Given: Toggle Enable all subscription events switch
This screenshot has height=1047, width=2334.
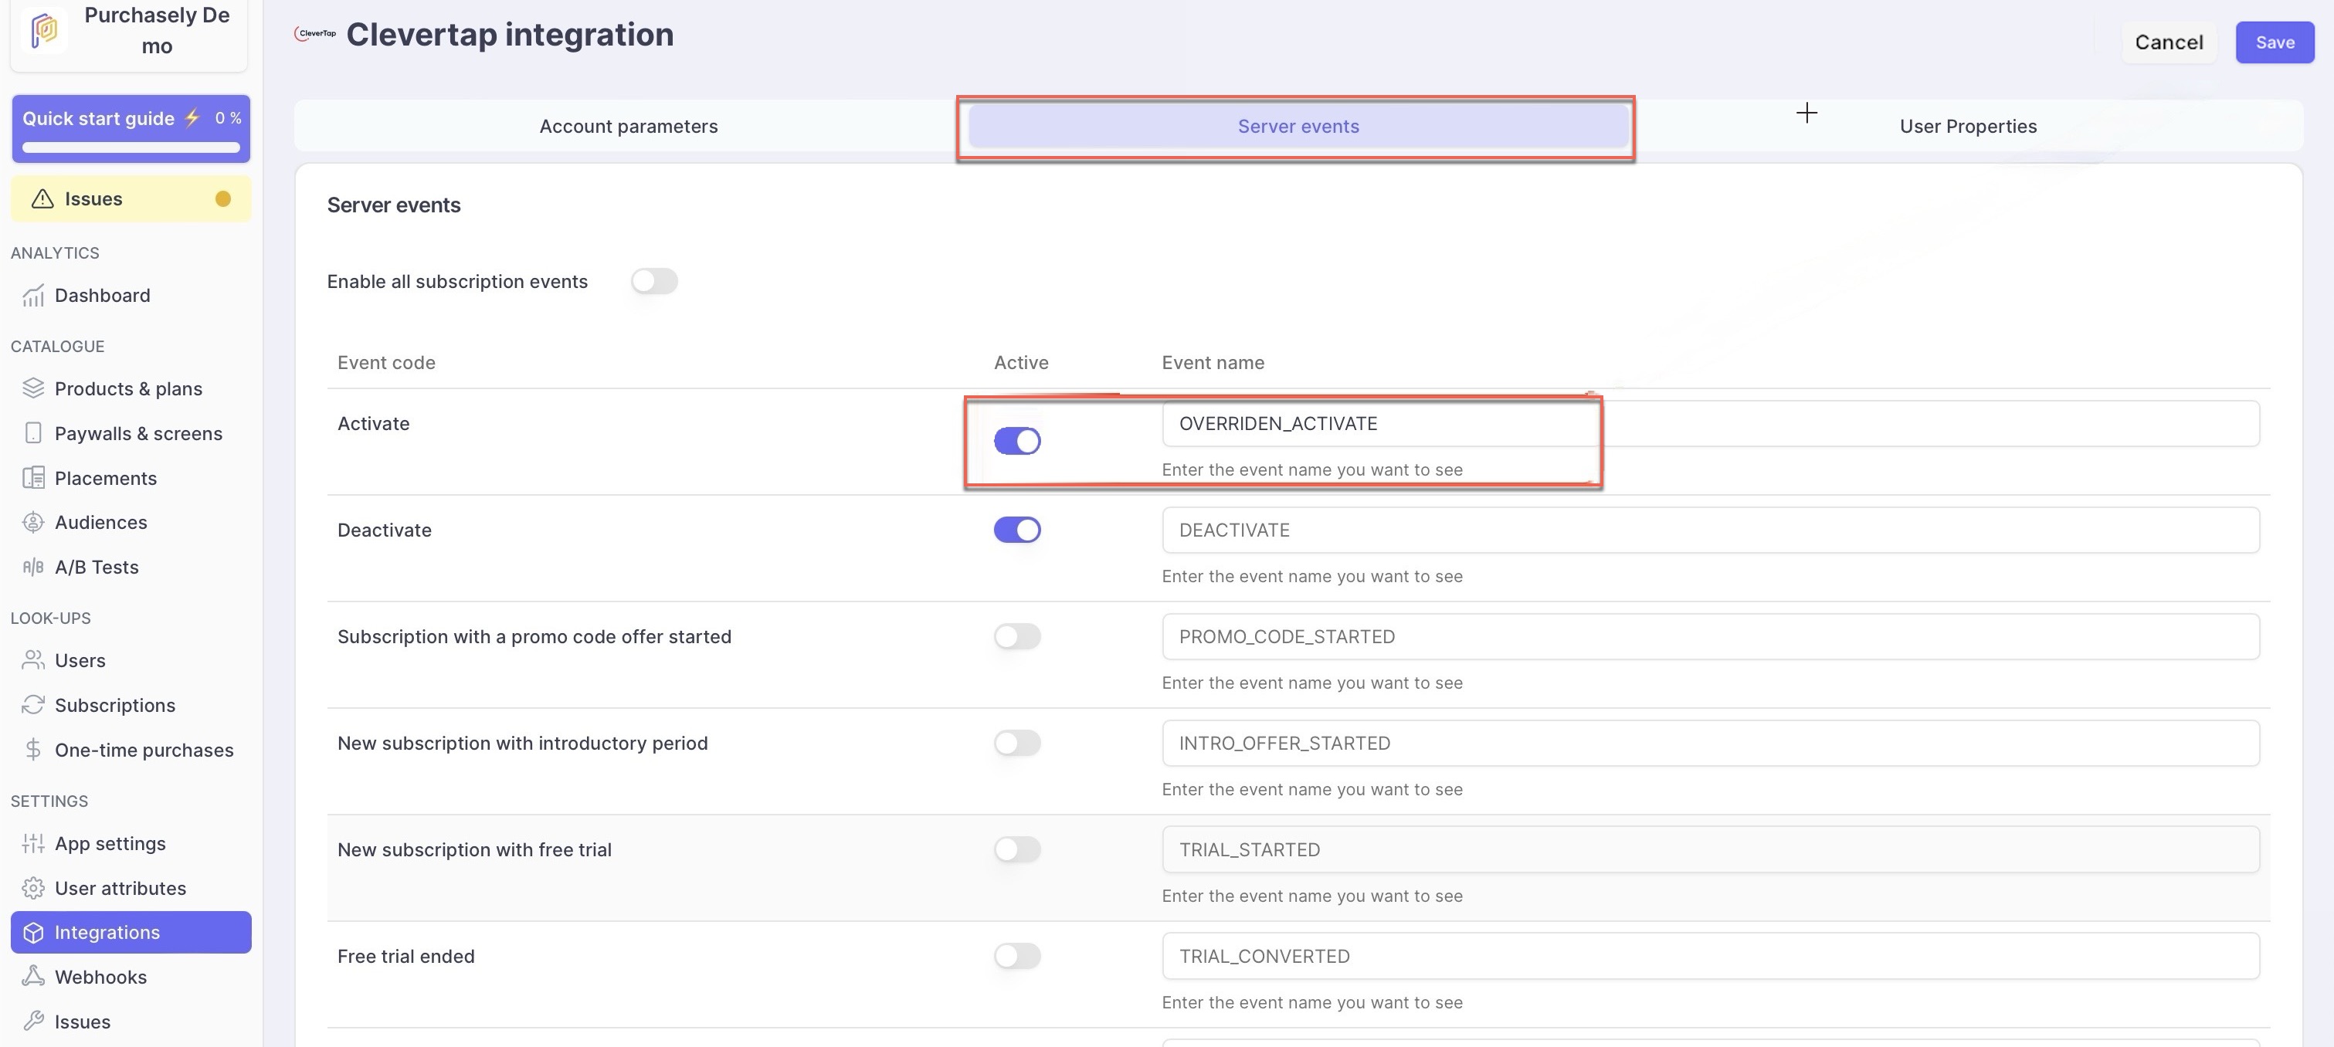Looking at the screenshot, I should coord(654,282).
